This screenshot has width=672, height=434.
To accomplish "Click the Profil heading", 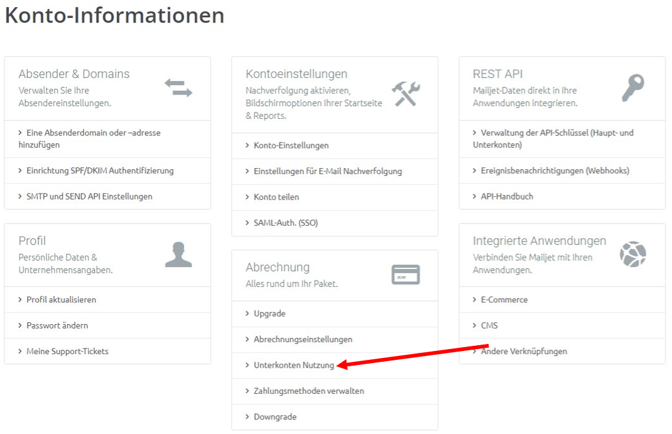I will (x=32, y=240).
